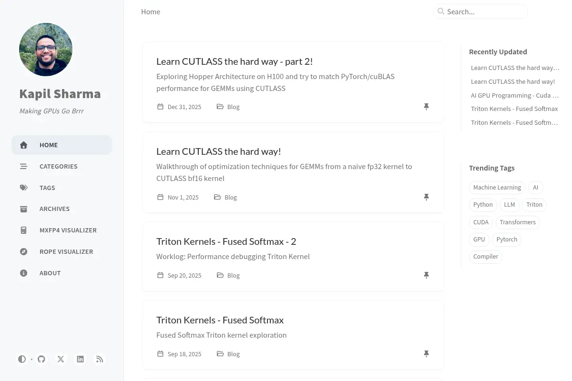Click the Search input field

pyautogui.click(x=480, y=11)
